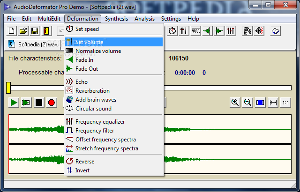Image resolution: width=300 pixels, height=192 pixels.
Task: Open the MultiEdit menu
Action: pyautogui.click(x=49, y=19)
